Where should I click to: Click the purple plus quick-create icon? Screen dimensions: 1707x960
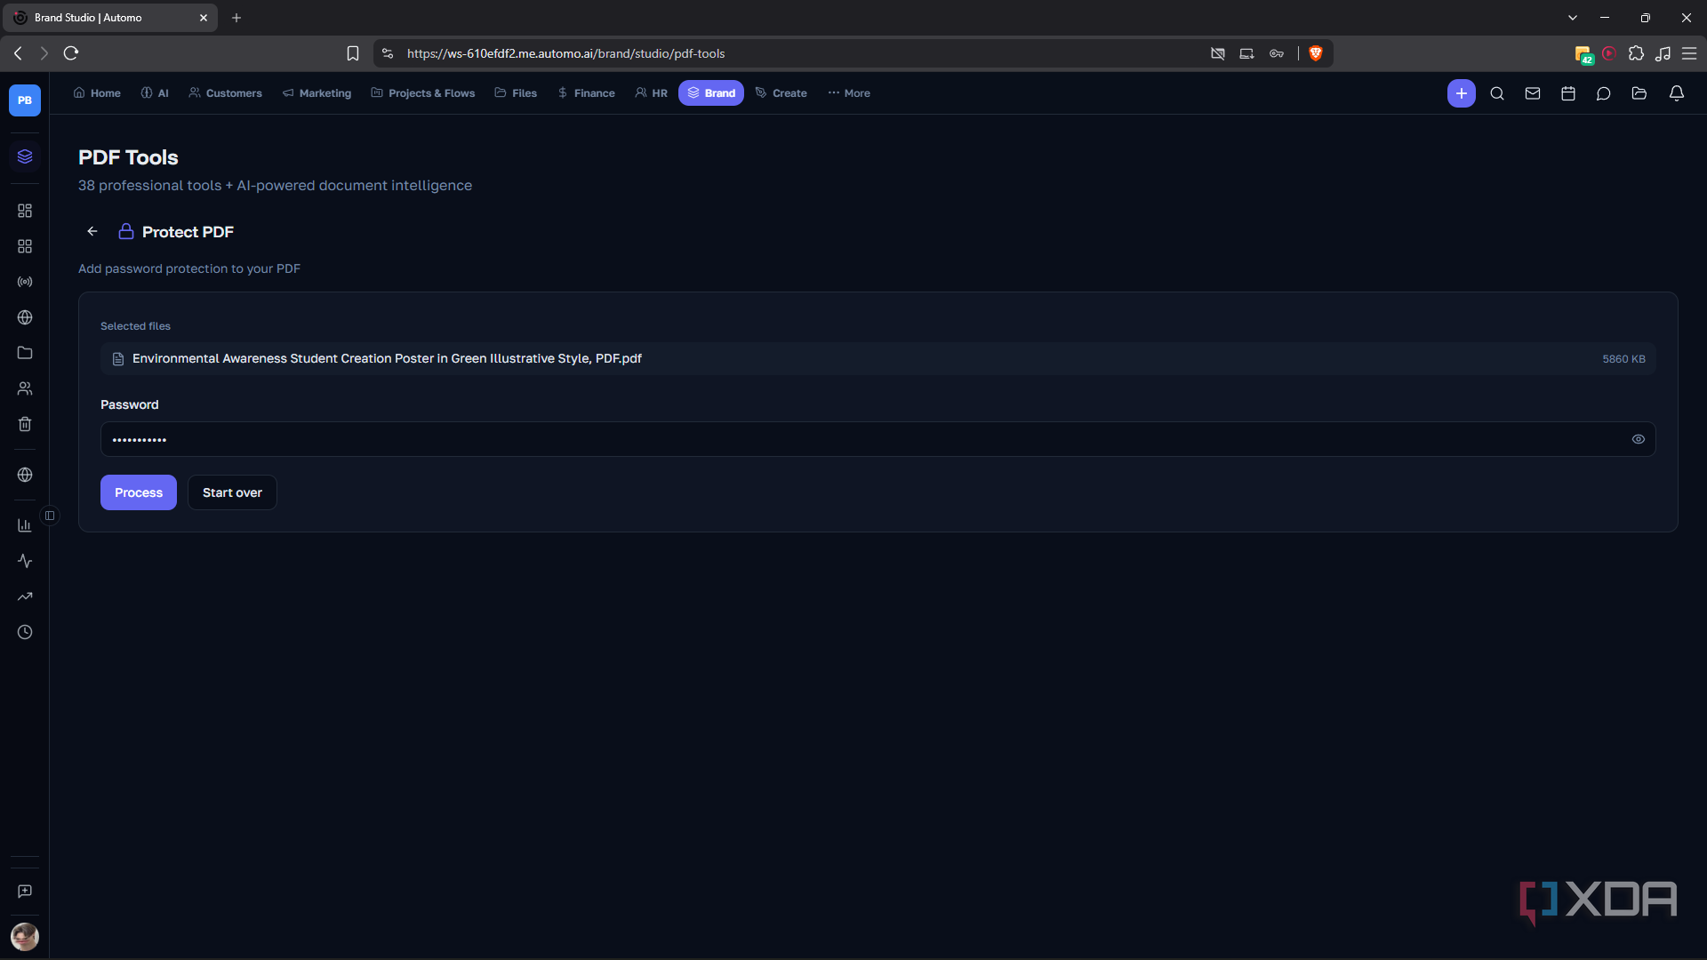[1461, 93]
